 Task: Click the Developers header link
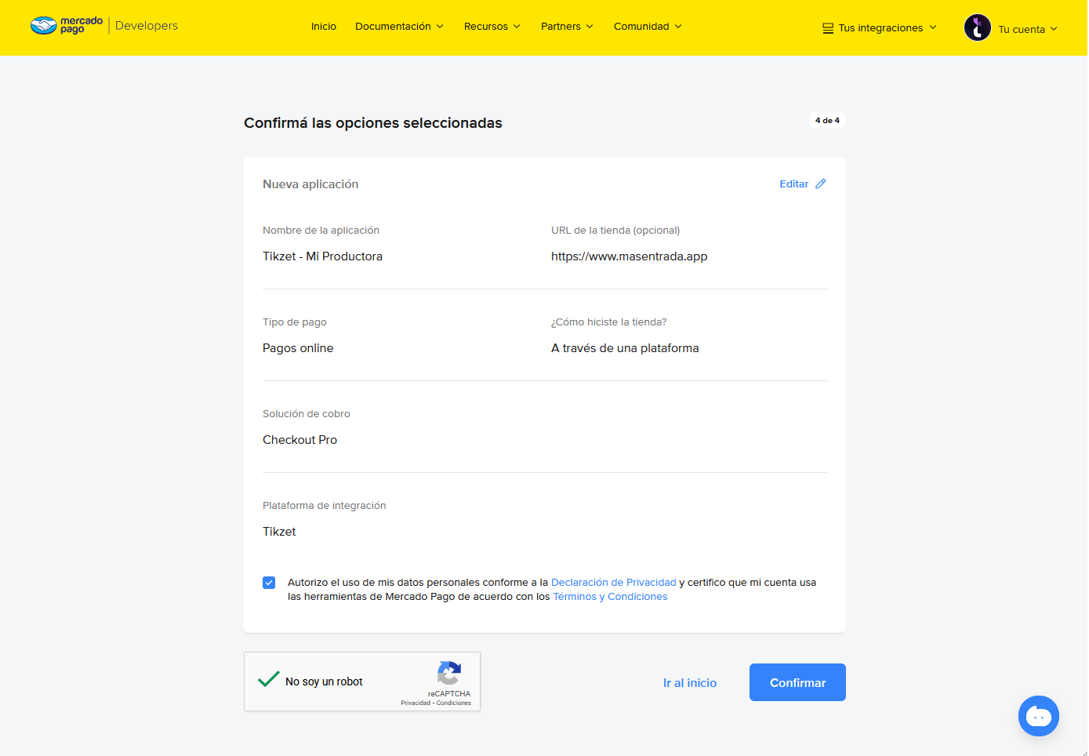(x=147, y=25)
